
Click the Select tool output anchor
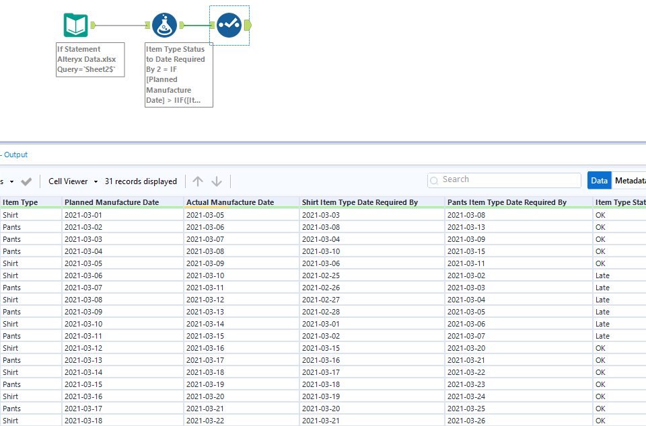point(248,26)
